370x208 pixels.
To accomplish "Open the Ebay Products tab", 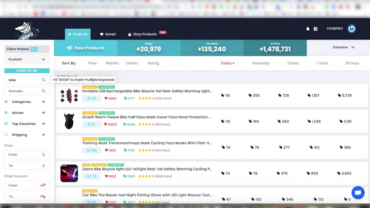I will tap(144, 34).
